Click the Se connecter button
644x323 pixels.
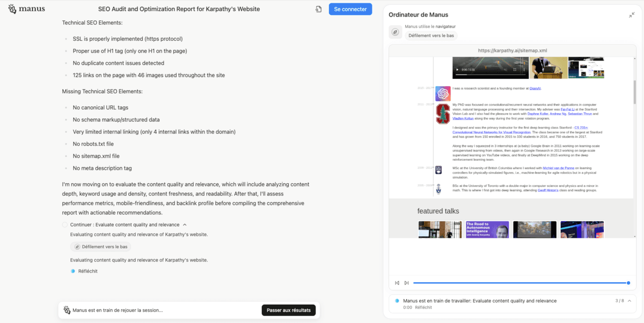350,9
